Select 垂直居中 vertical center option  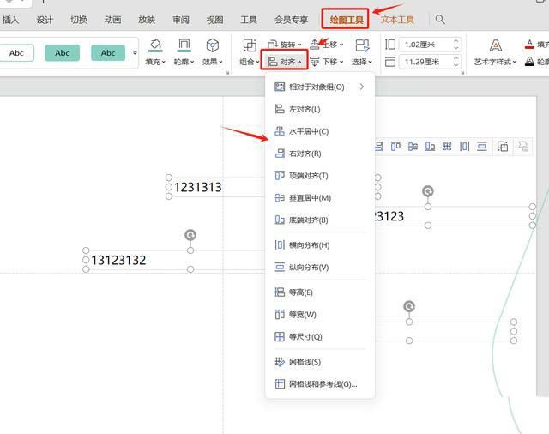309,198
